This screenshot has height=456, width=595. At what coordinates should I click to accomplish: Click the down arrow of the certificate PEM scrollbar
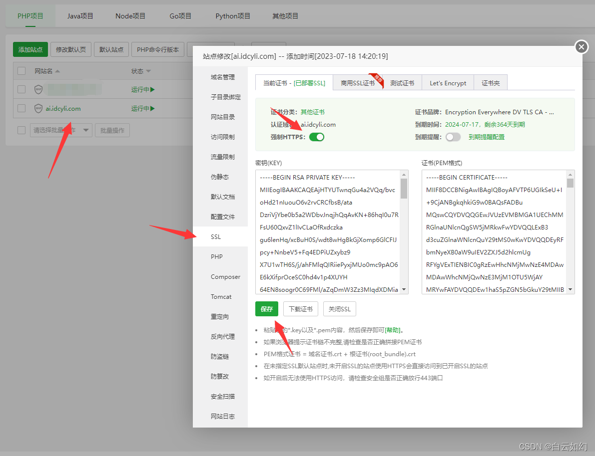[x=570, y=289]
